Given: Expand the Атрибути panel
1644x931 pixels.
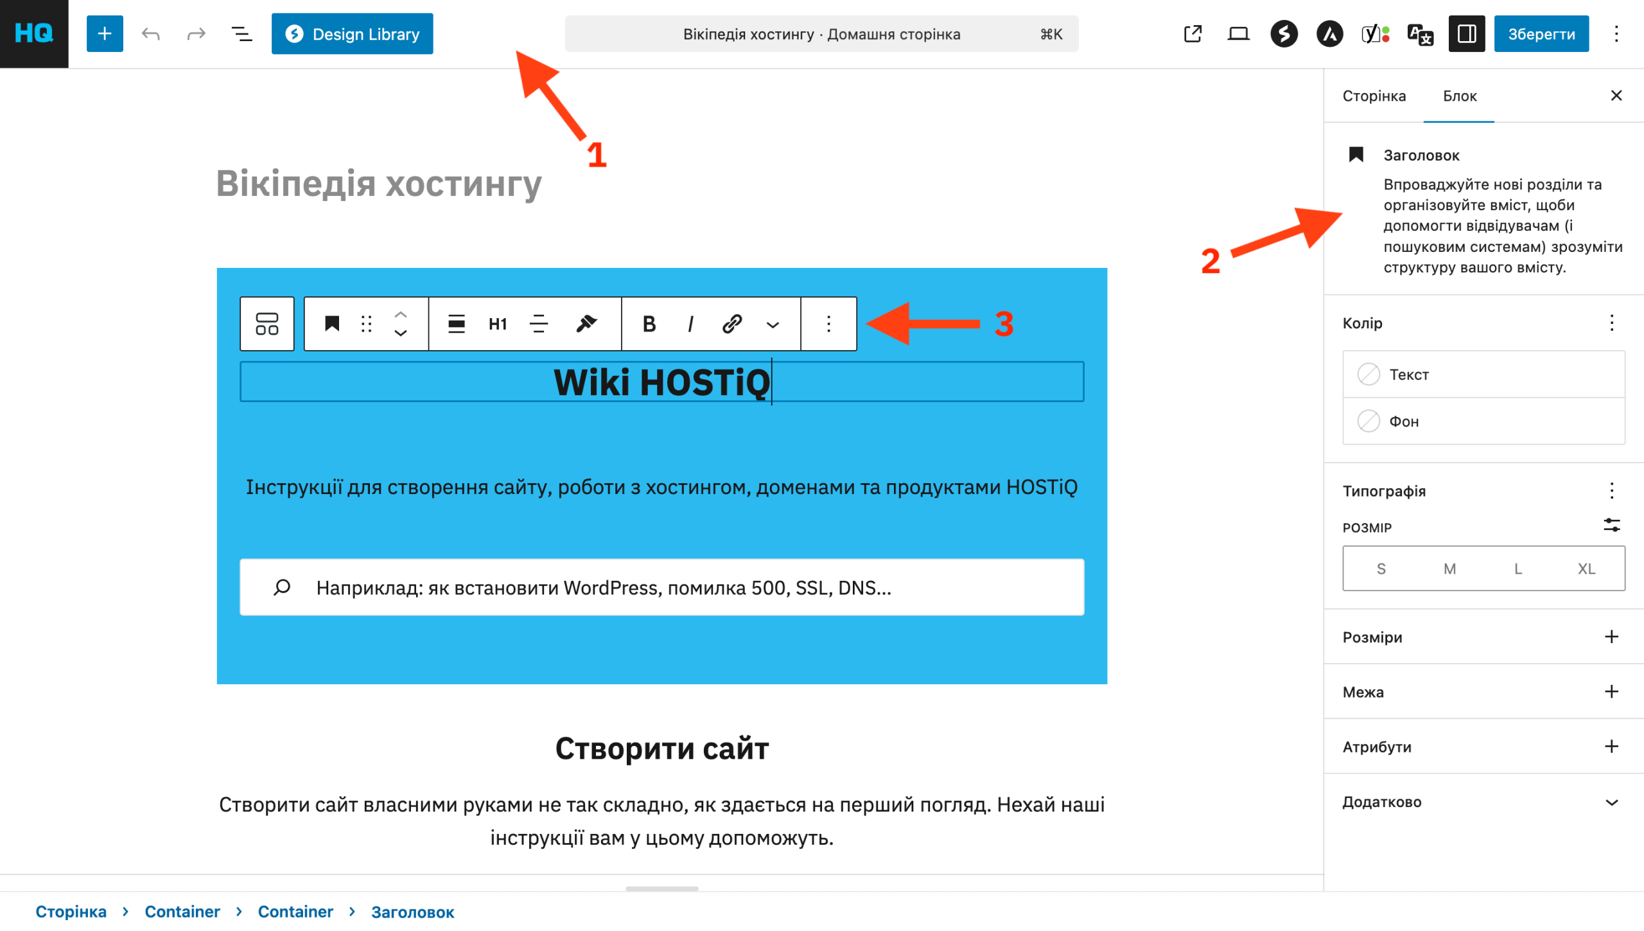Looking at the screenshot, I should 1483,747.
